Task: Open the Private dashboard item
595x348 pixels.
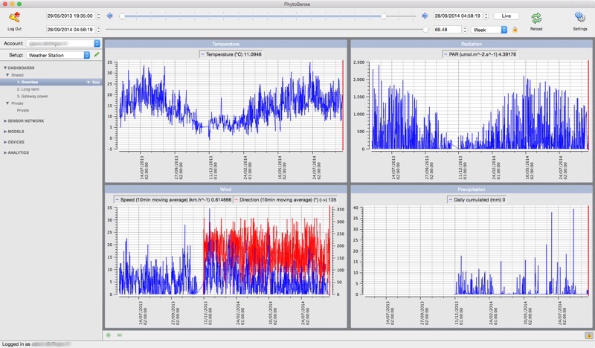Action: coord(23,111)
